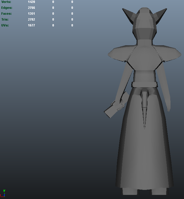Click the XYZ axis orientation gizmo

(x=3, y=193)
